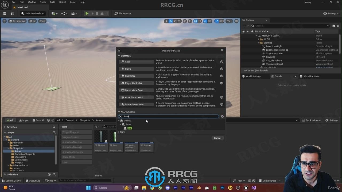Collapse the ALL CLASSES section
The width and height of the screenshot is (342, 192).
(x=119, y=112)
